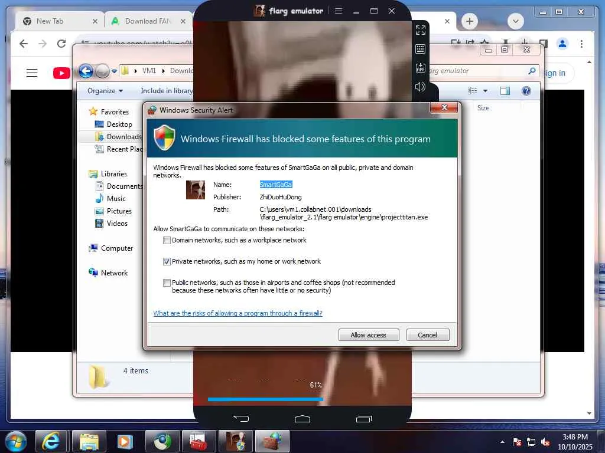Open firewall risks help link
Image resolution: width=605 pixels, height=453 pixels.
click(x=238, y=314)
